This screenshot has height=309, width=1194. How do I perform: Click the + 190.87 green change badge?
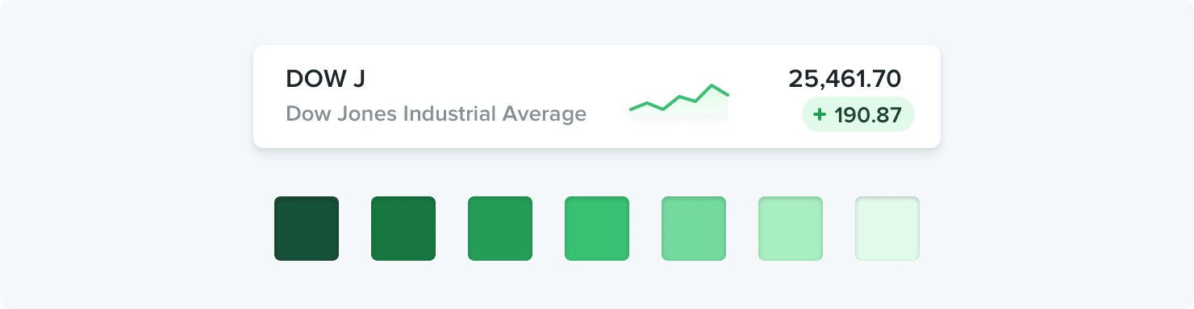[858, 114]
